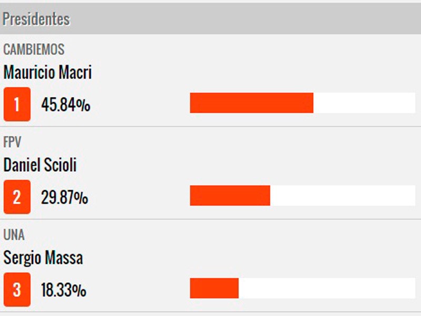Click the orange rank 1 badge

17,104
